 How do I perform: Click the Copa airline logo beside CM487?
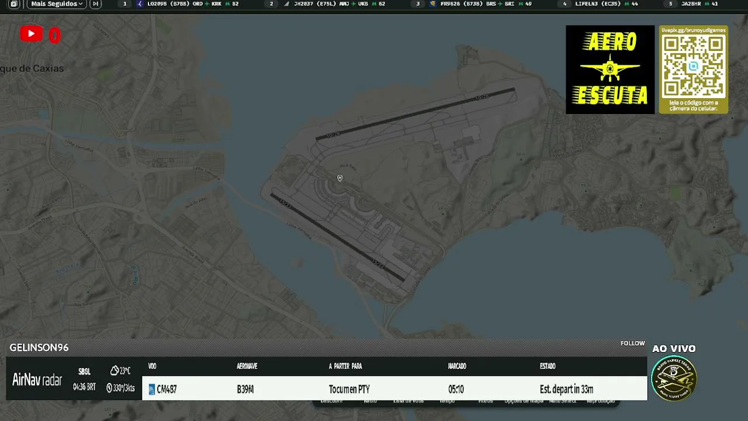coord(152,389)
